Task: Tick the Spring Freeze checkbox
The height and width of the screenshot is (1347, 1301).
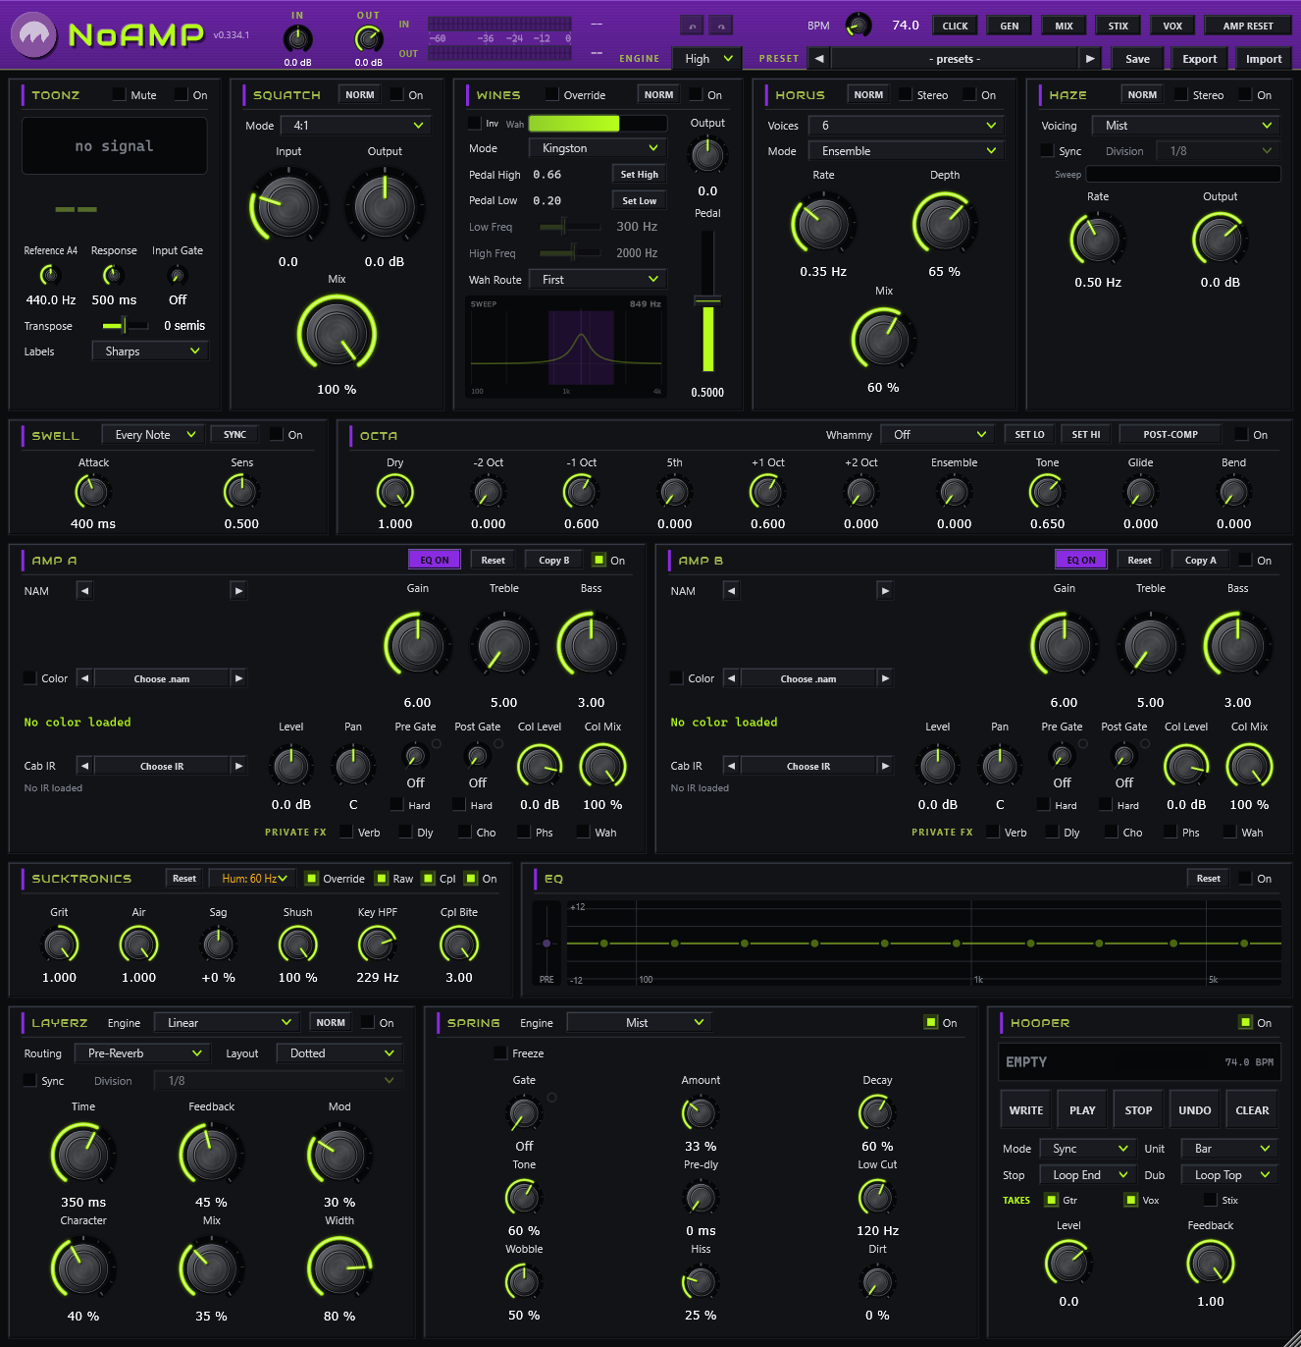Action: 500,1053
